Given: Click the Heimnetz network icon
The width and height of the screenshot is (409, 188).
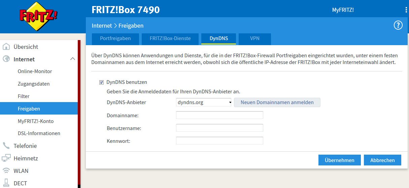Looking at the screenshot, I should point(6,158).
